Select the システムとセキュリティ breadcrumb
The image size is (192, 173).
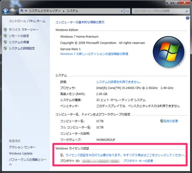(45, 11)
